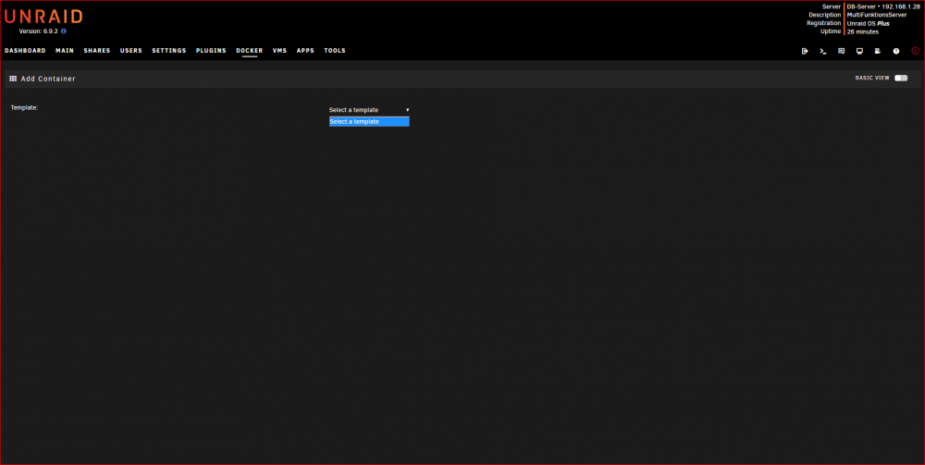Open the Plugins menu

click(x=211, y=51)
